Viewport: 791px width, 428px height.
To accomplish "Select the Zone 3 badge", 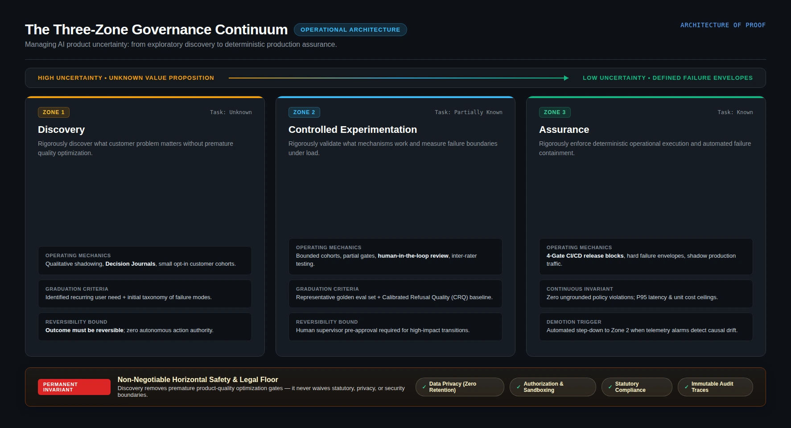I will click(x=555, y=112).
